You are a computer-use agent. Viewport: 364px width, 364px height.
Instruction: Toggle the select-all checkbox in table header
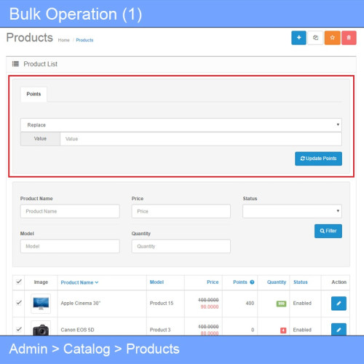[x=19, y=282]
